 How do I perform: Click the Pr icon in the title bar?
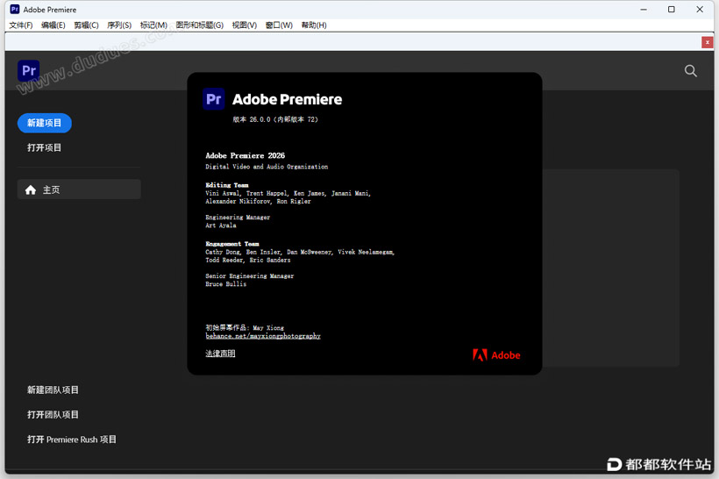coord(15,9)
